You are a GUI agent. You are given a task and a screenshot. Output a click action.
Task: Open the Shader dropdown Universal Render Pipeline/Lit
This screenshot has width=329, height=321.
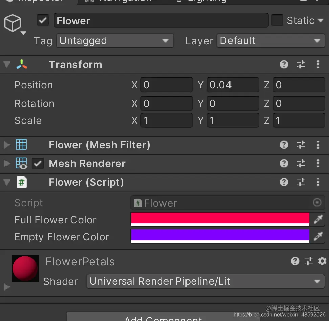[206, 281]
